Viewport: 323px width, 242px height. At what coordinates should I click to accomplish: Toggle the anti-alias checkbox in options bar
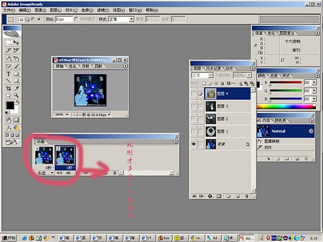click(76, 19)
